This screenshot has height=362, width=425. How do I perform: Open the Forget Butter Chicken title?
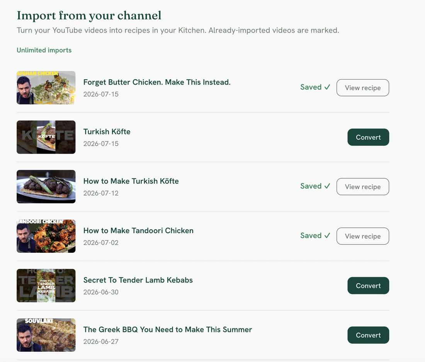157,82
